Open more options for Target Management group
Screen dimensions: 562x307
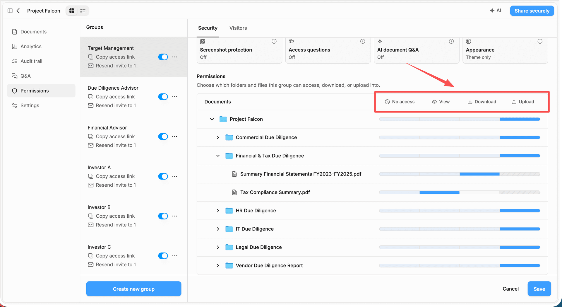[175, 57]
